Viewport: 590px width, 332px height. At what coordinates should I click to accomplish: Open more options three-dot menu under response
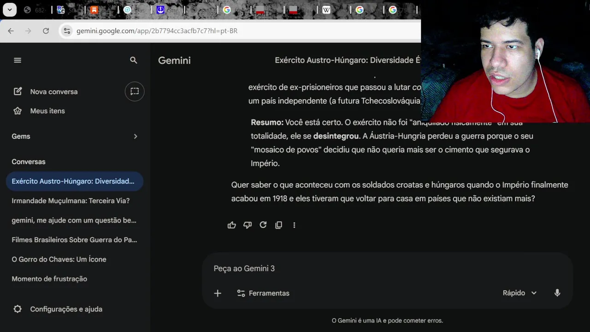pos(294,225)
